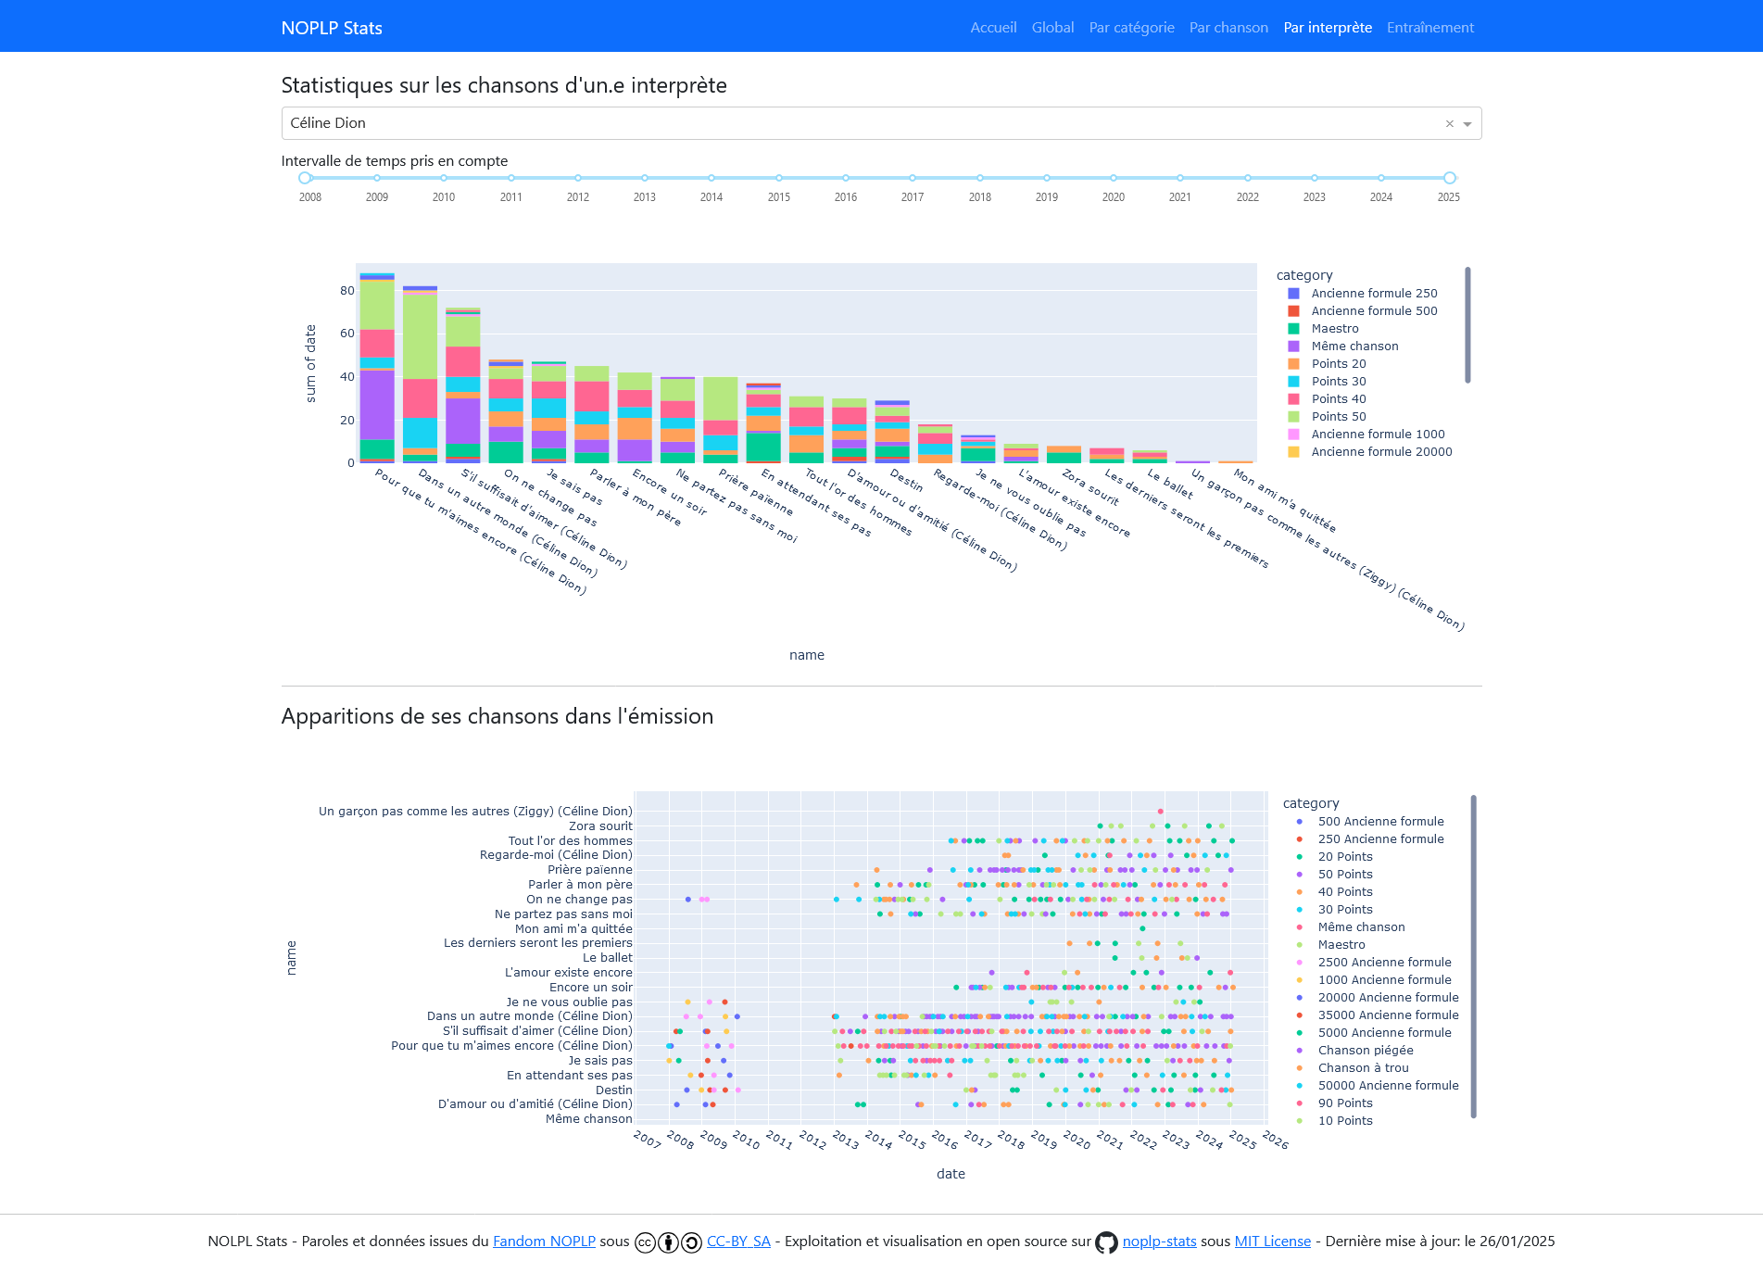
Task: Toggle Même chanson in bar chart legend
Action: click(x=1343, y=347)
